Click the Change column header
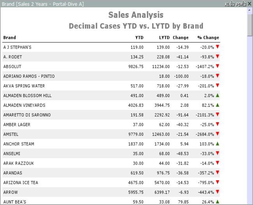This screenshot has width=253, height=205. 181,38
